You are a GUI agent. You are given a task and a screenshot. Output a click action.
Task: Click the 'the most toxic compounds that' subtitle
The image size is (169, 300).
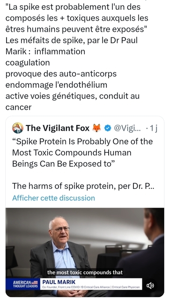pyautogui.click(x=85, y=272)
